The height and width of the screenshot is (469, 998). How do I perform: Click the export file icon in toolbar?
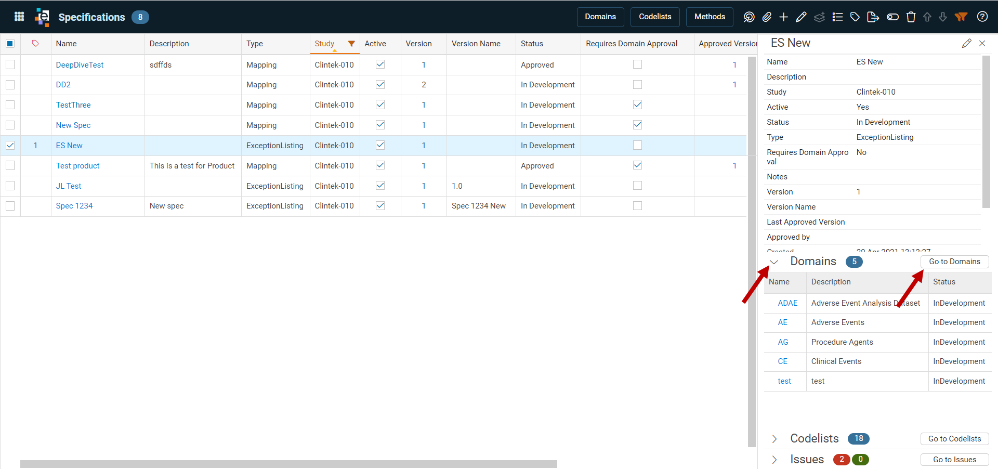point(873,17)
